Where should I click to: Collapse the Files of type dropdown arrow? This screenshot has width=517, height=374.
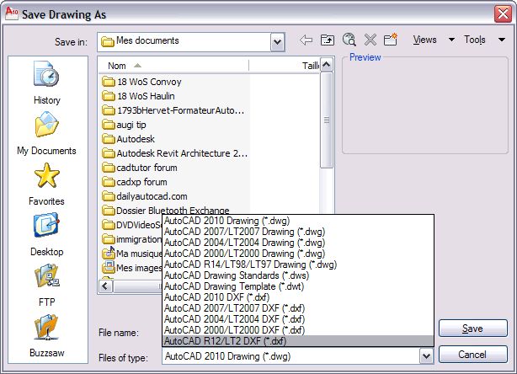pyautogui.click(x=426, y=356)
